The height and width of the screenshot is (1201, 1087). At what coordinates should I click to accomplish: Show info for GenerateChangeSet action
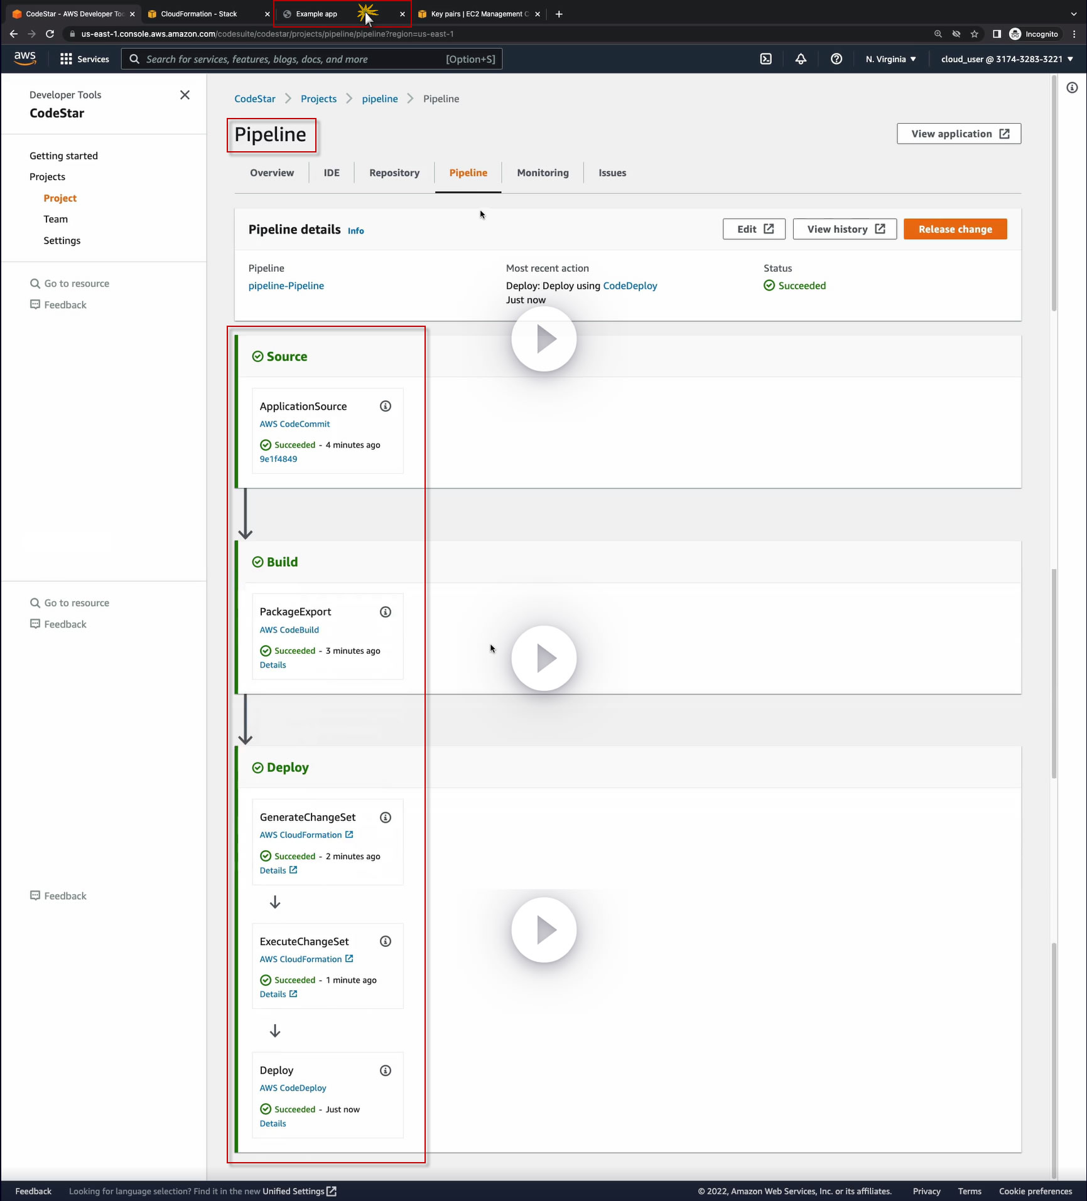point(386,817)
